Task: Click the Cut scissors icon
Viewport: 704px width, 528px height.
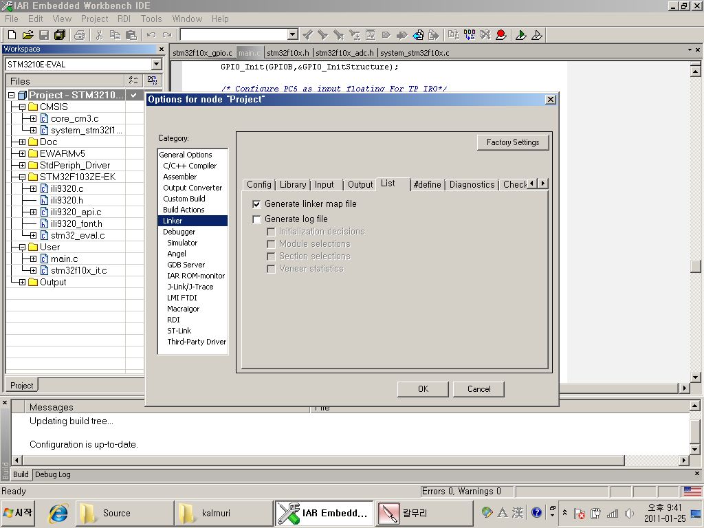Action: pos(99,34)
